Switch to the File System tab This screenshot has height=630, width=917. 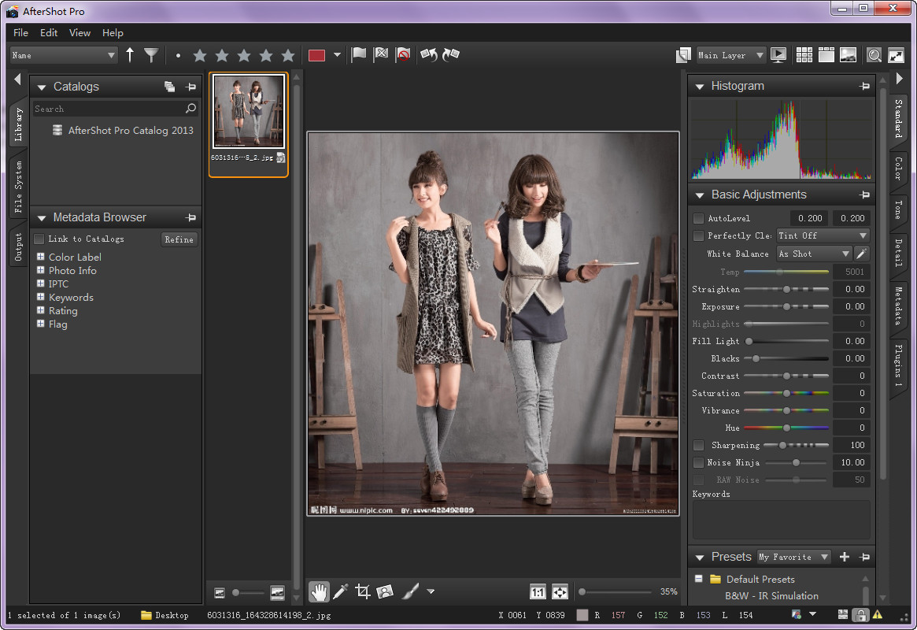[x=18, y=187]
